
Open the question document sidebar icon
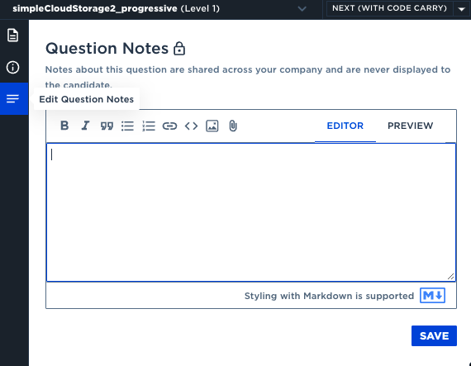pyautogui.click(x=13, y=36)
